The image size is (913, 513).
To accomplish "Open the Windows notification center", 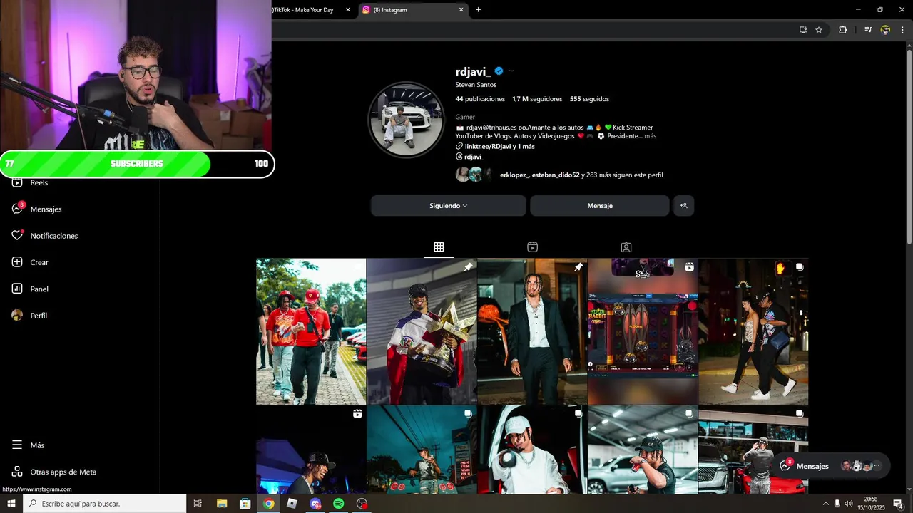I will pos(898,504).
